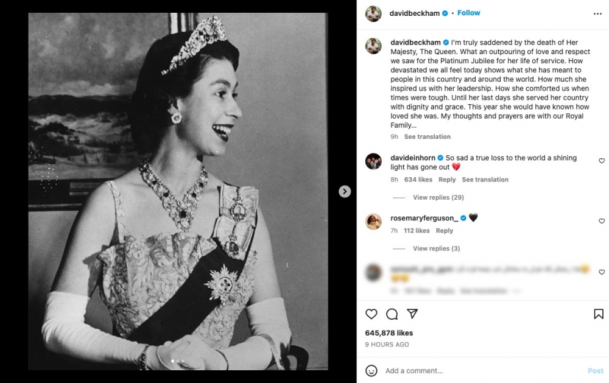The width and height of the screenshot is (609, 383).
Task: Like rosemaryferguson_'s comment
Action: pyautogui.click(x=602, y=221)
